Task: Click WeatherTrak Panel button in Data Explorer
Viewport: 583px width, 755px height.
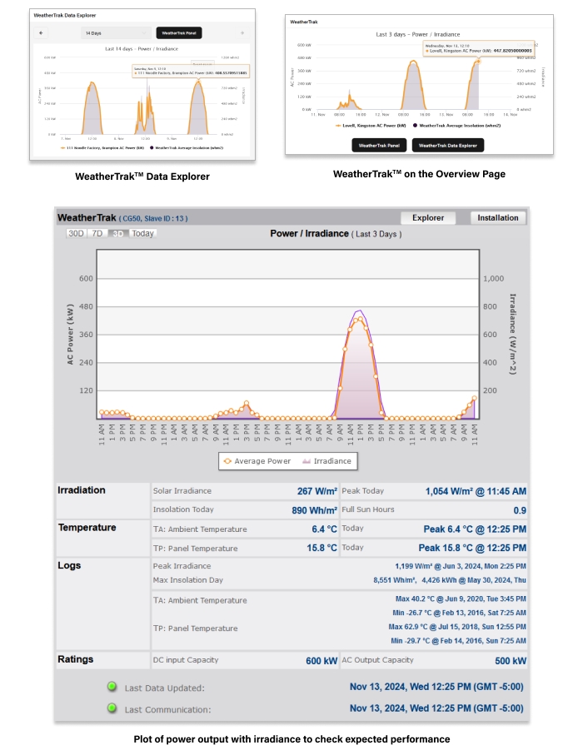Action: point(178,32)
